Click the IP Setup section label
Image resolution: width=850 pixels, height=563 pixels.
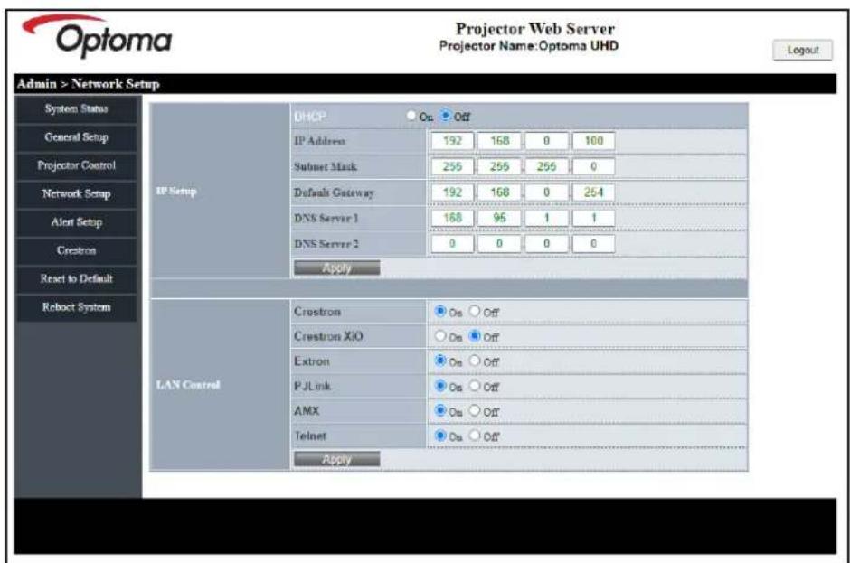[x=176, y=191]
